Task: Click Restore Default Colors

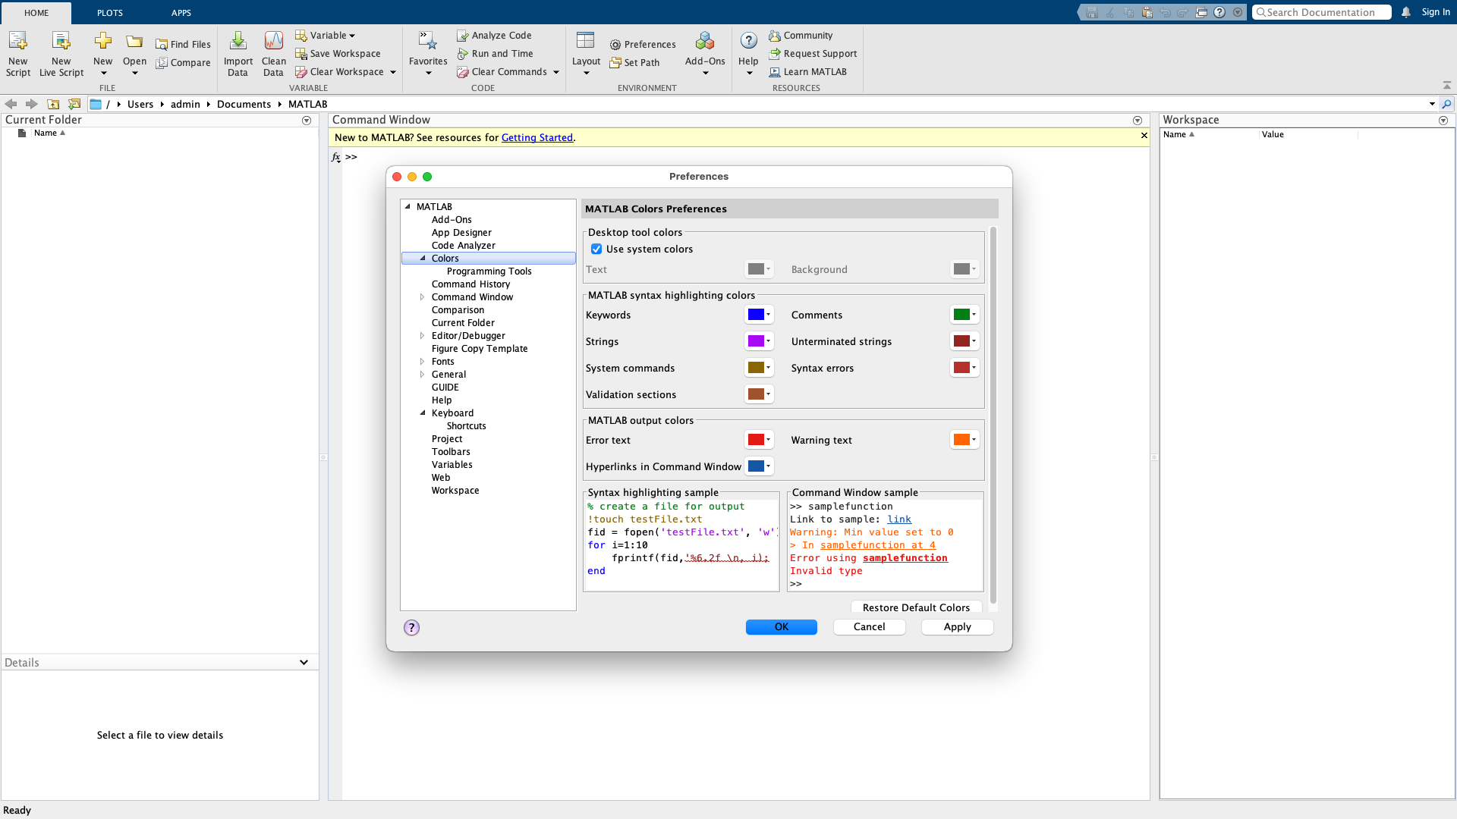Action: click(x=917, y=607)
